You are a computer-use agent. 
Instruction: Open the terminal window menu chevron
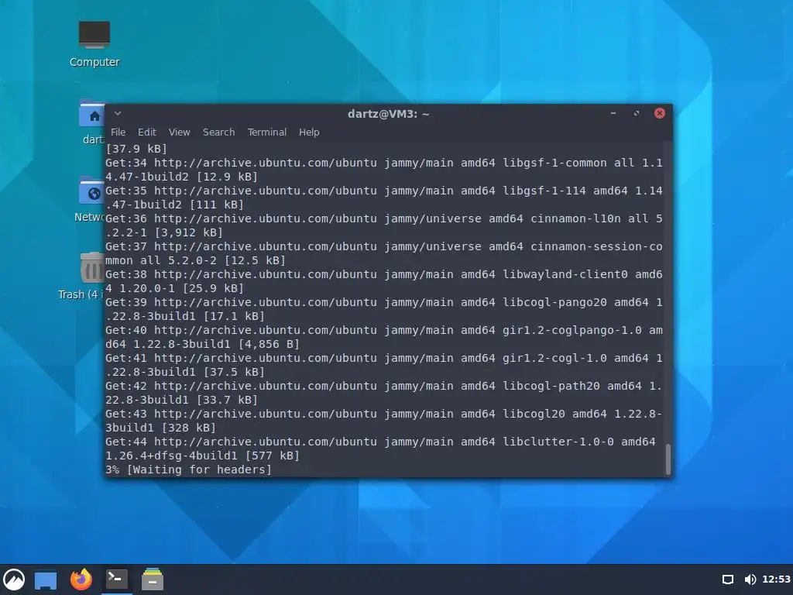coord(118,113)
